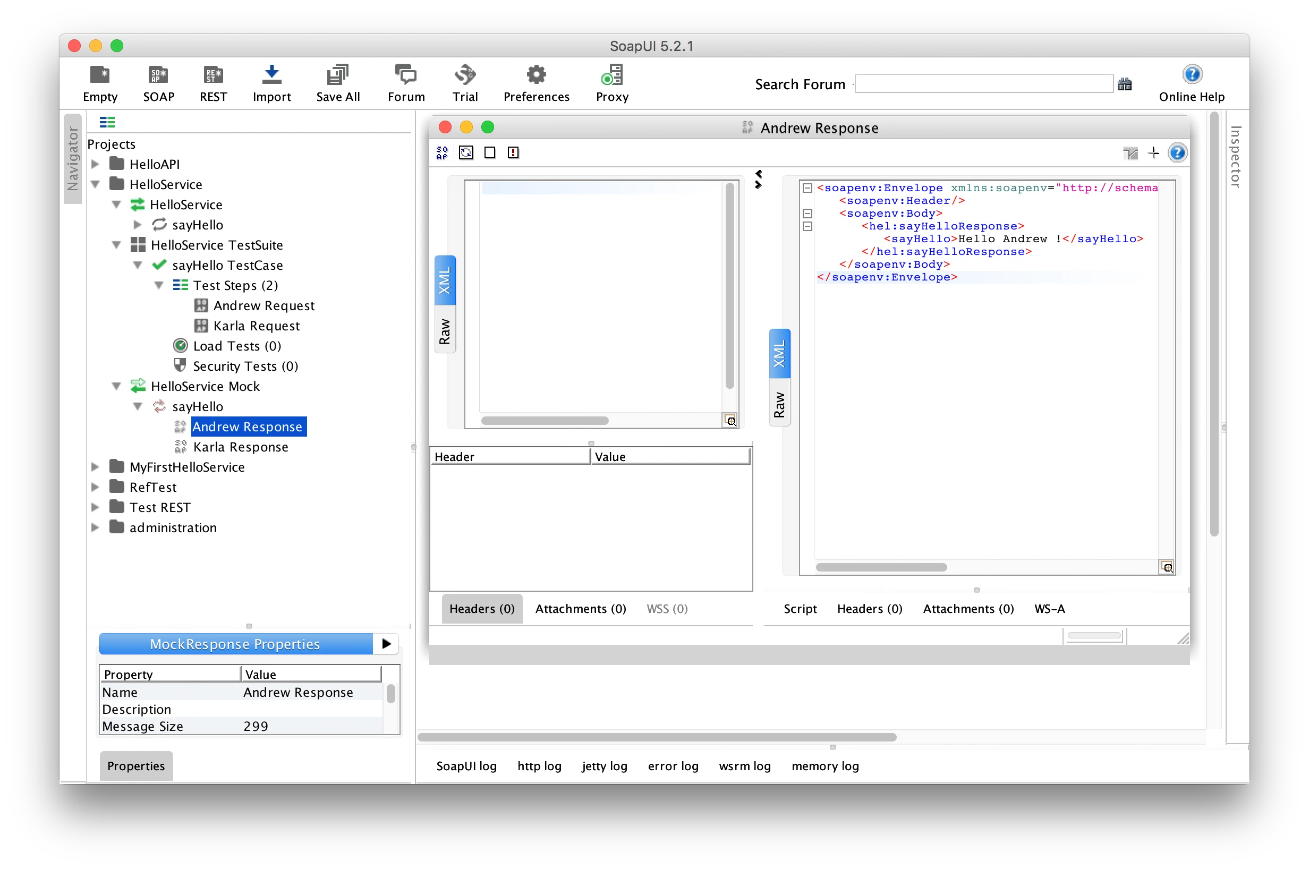1309x869 pixels.
Task: Open the Script tab in response pane
Action: (800, 609)
